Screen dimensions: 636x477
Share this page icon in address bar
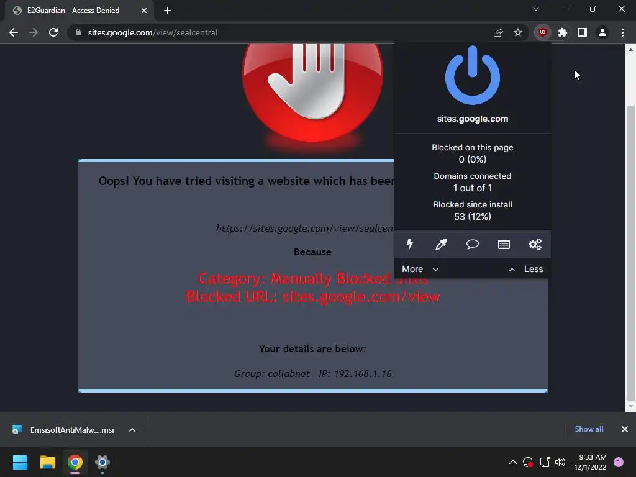coord(498,32)
